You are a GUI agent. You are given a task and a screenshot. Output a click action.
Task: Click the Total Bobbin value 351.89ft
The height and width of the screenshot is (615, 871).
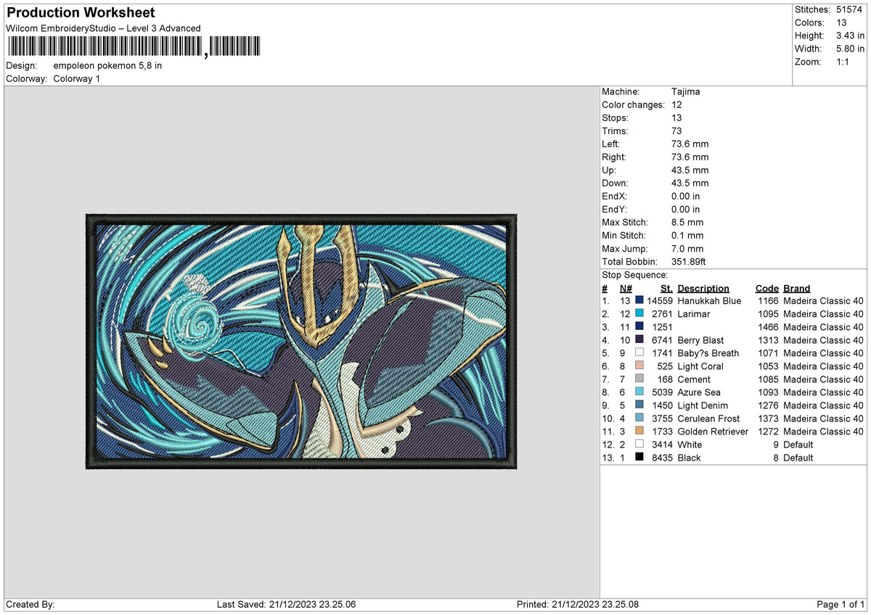click(689, 262)
